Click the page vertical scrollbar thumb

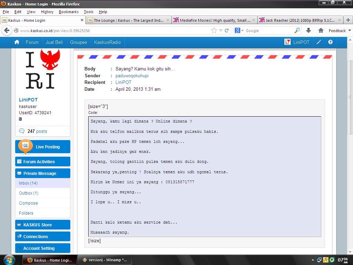(x=350, y=97)
